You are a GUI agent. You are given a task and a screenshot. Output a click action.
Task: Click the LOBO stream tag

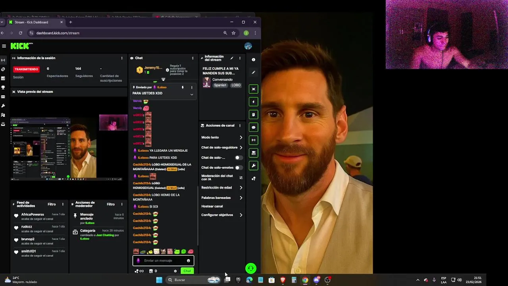[236, 85]
